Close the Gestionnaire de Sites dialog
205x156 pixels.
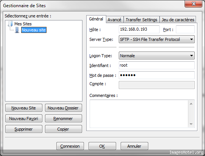point(194,4)
